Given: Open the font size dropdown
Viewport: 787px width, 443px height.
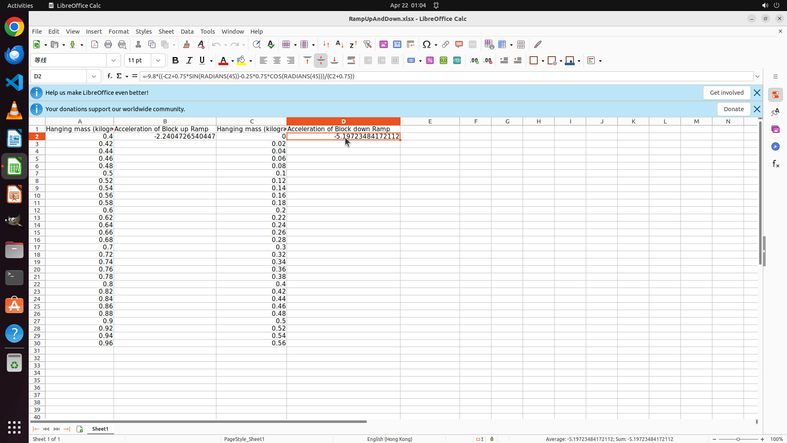Looking at the screenshot, I should (x=158, y=61).
